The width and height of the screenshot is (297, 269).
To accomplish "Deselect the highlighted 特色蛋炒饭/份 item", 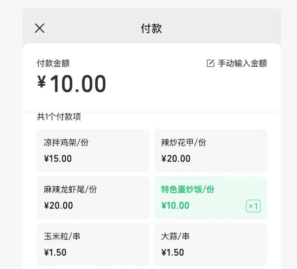I will click(210, 197).
